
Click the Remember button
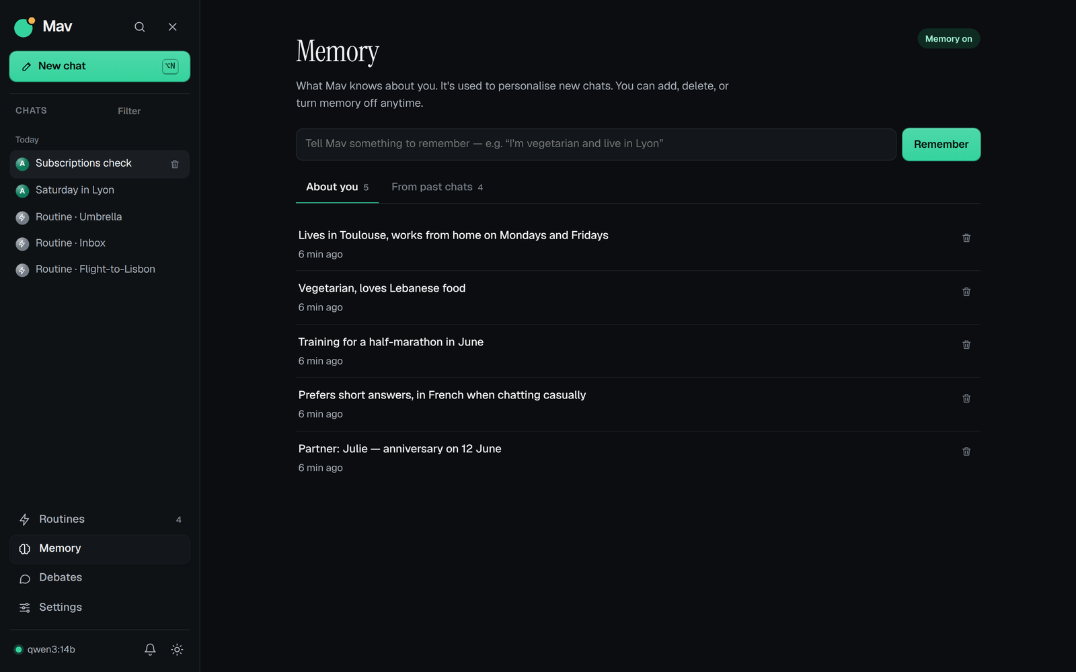click(941, 144)
